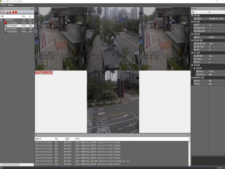Image resolution: width=225 pixels, height=169 pixels.
Task: Click the first toolbar icon in device panel
Action: pos(1,12)
